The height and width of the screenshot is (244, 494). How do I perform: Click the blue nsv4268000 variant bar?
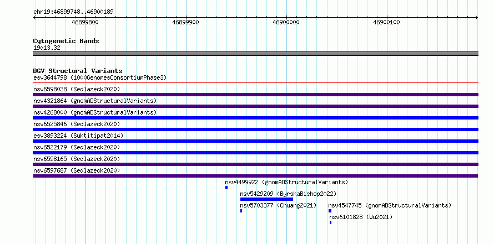click(255, 118)
